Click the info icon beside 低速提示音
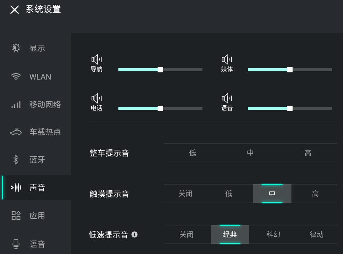The width and height of the screenshot is (343, 254). 134,235
